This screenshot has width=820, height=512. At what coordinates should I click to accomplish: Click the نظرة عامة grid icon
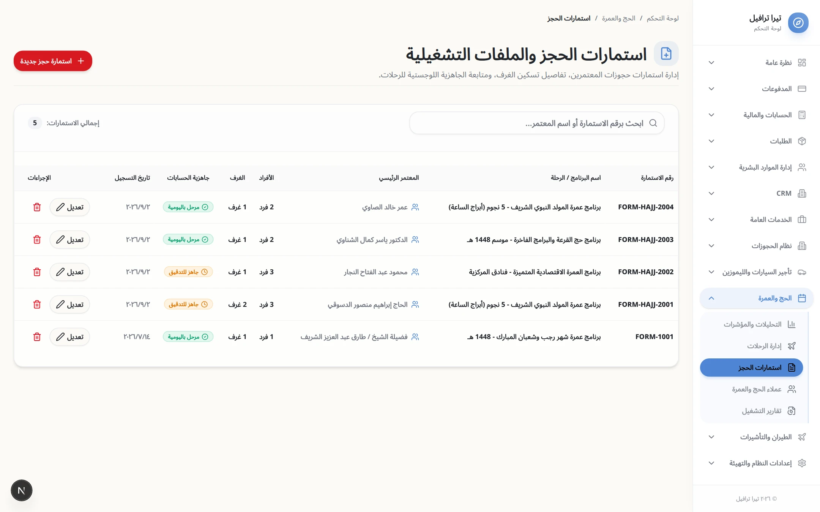click(802, 63)
